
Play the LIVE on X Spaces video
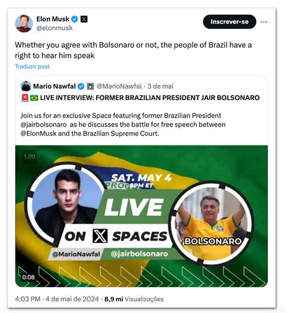click(x=141, y=216)
